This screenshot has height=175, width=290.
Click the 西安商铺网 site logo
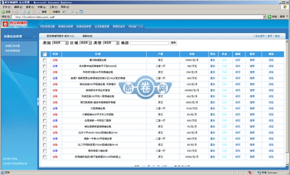(15, 24)
